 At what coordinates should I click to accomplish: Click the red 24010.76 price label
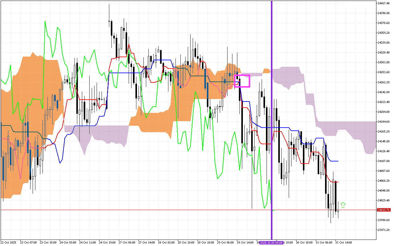coord(383,210)
